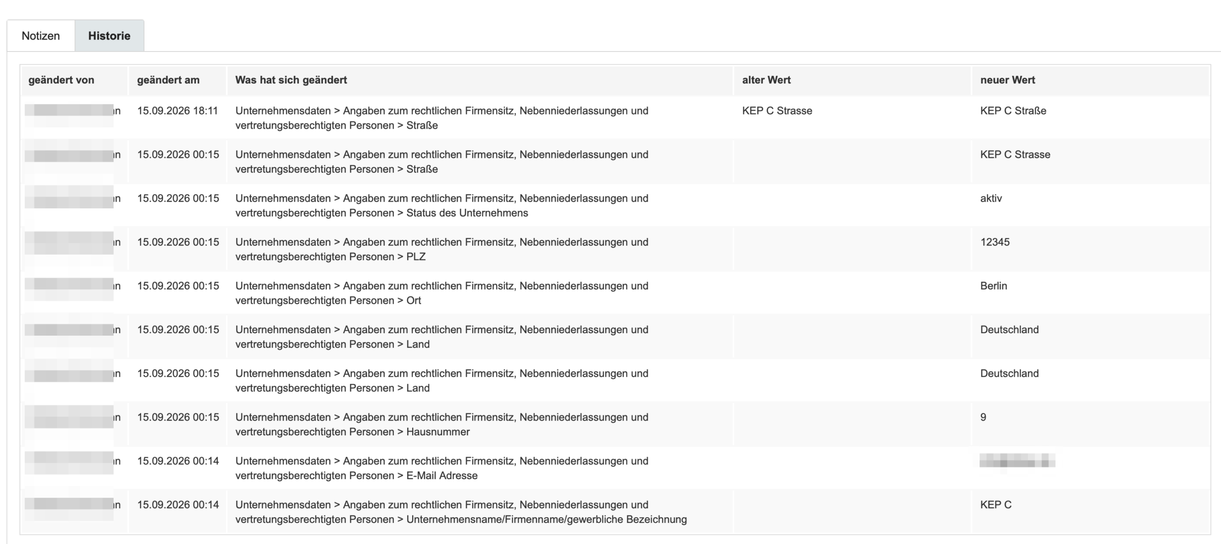The height and width of the screenshot is (544, 1221).
Task: Click new value '9' for Hausnummer
Action: click(983, 417)
